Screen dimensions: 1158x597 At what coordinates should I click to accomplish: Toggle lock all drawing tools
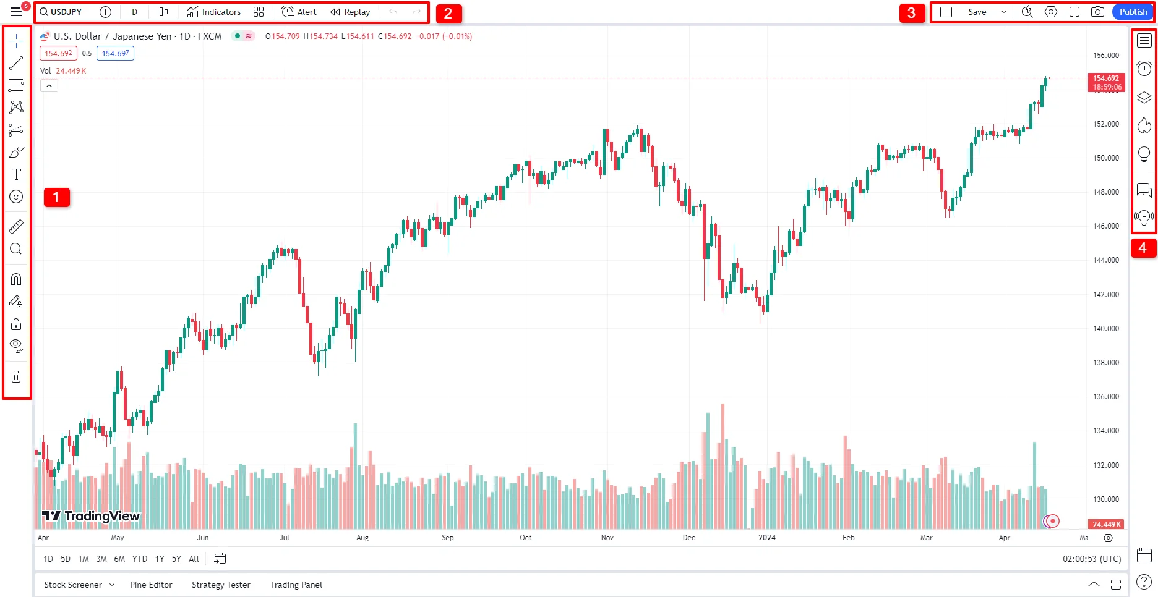click(x=16, y=324)
